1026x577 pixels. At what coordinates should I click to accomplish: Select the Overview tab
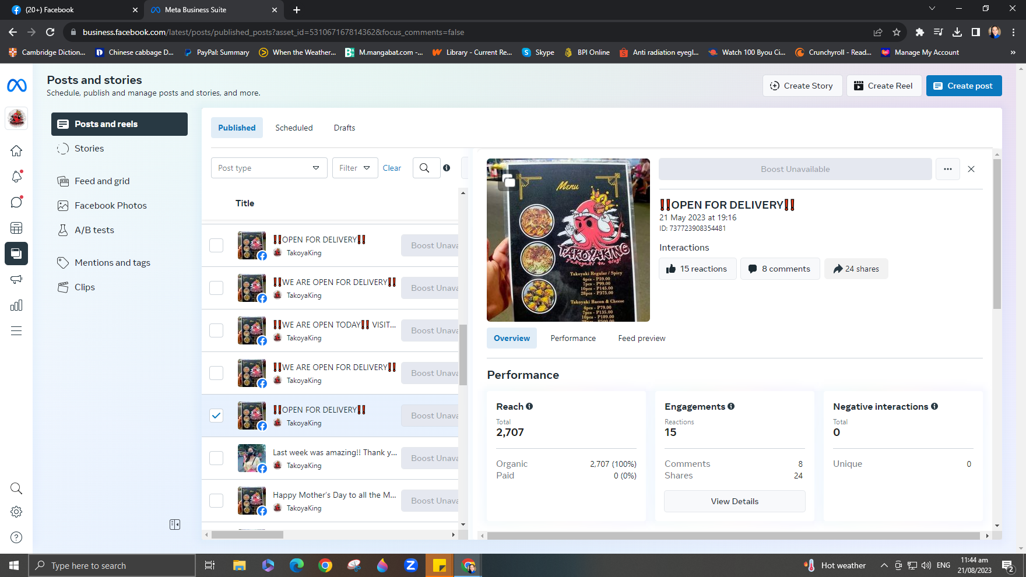[512, 338]
